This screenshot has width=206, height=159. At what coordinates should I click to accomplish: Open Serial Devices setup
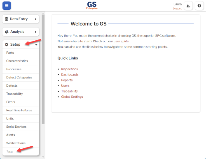tap(21, 127)
